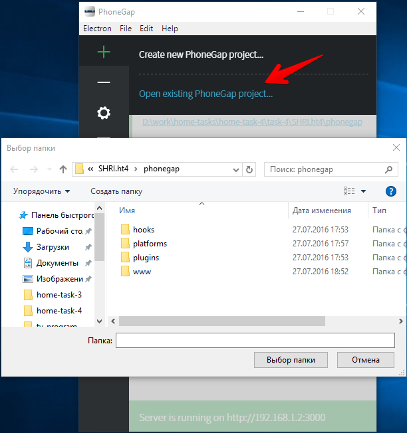The image size is (407, 433).
Task: Click horizontal scrollbar right arrow
Action: pyautogui.click(x=400, y=321)
